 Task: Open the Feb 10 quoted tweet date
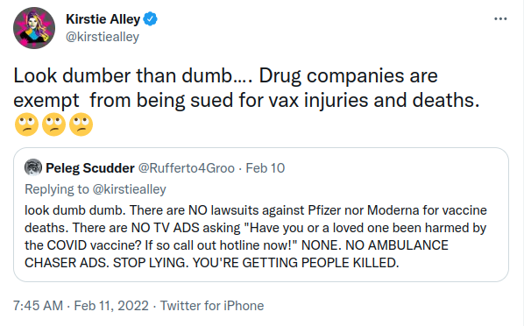(x=266, y=168)
